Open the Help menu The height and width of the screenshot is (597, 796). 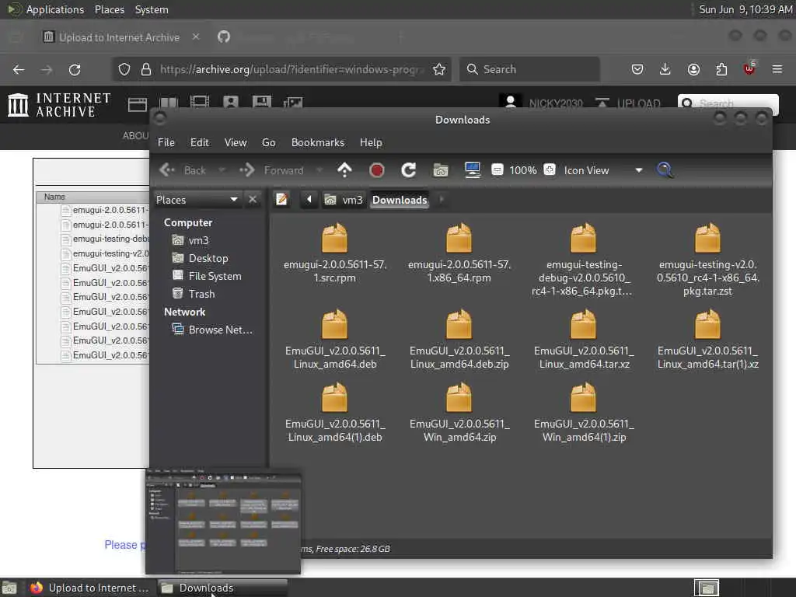click(371, 143)
